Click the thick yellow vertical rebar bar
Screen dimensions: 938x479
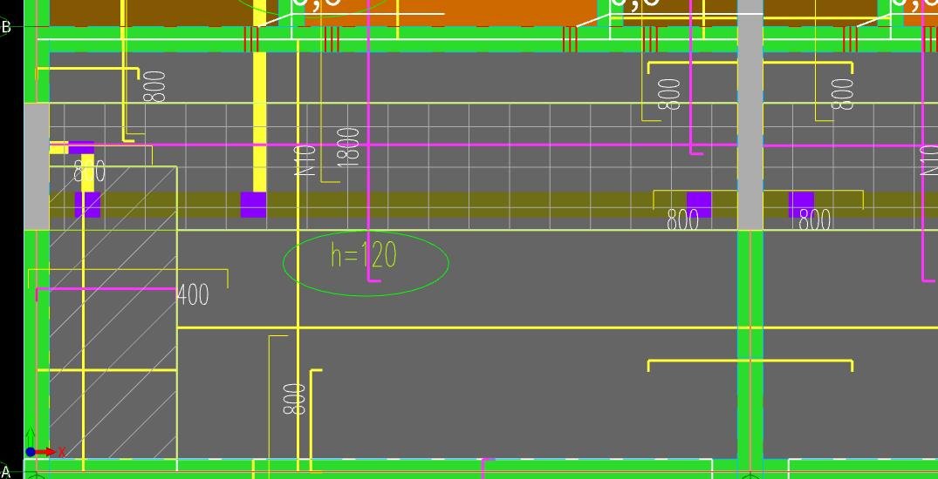pyautogui.click(x=260, y=96)
